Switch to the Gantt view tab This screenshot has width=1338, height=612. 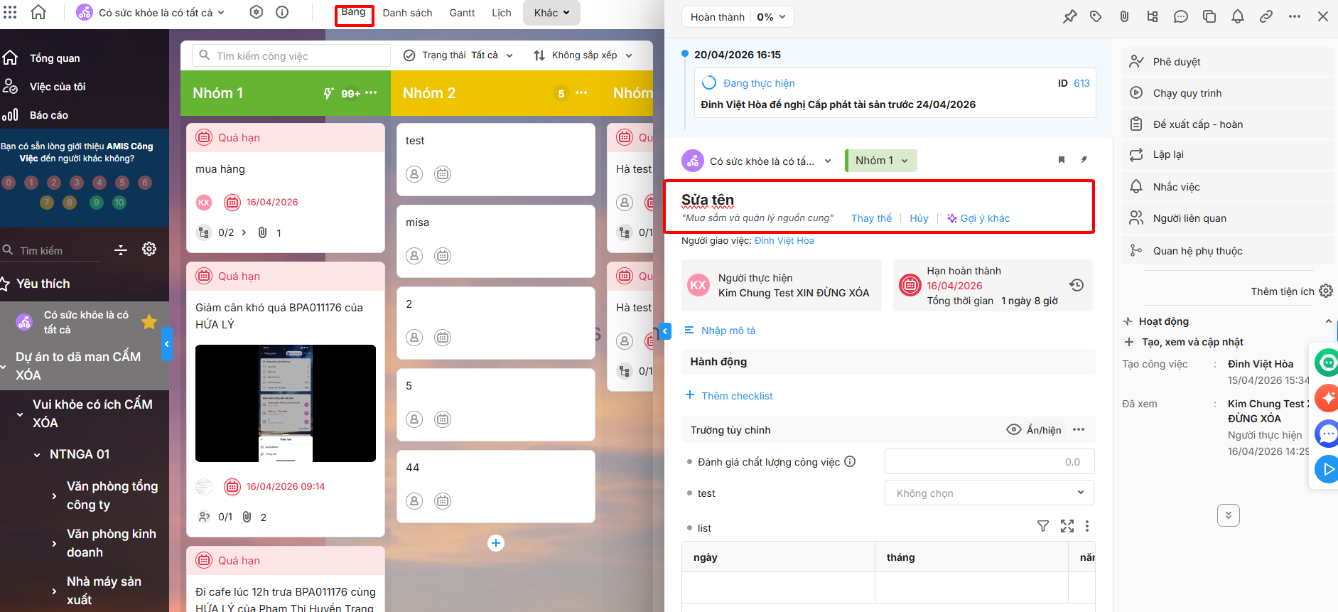tap(462, 13)
